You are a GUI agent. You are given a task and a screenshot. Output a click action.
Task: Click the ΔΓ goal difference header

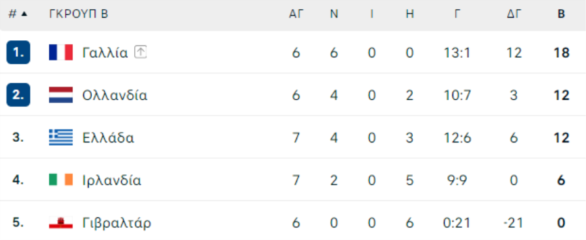tap(514, 14)
